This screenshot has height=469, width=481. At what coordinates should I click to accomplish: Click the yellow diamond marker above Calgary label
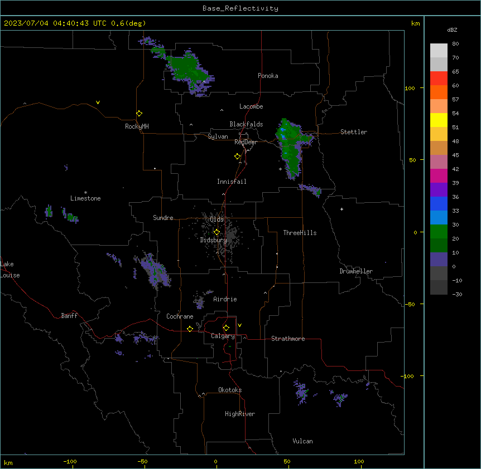226,328
